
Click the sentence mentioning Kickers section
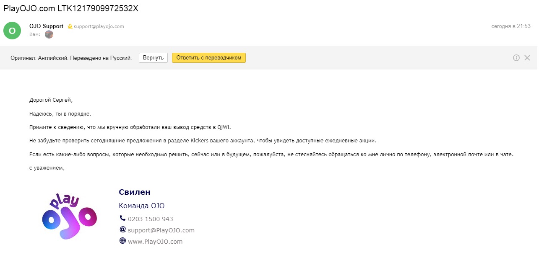coord(203,141)
